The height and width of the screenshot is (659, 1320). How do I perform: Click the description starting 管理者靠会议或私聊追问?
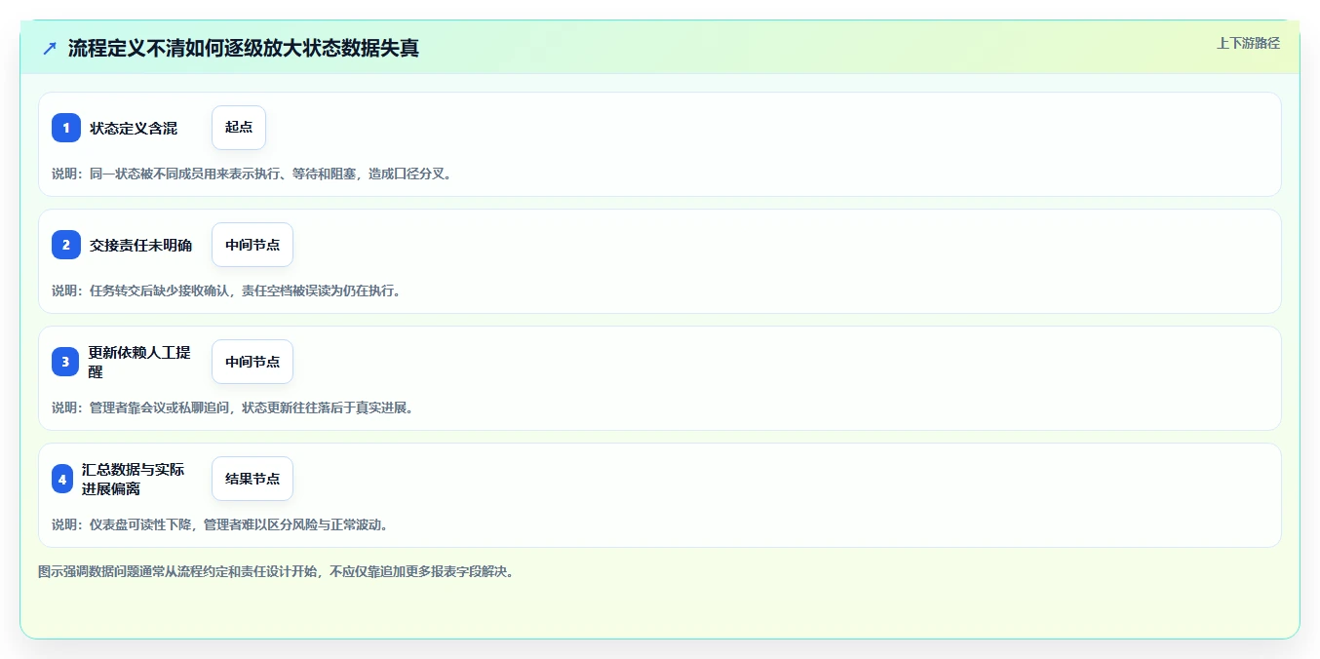(233, 407)
